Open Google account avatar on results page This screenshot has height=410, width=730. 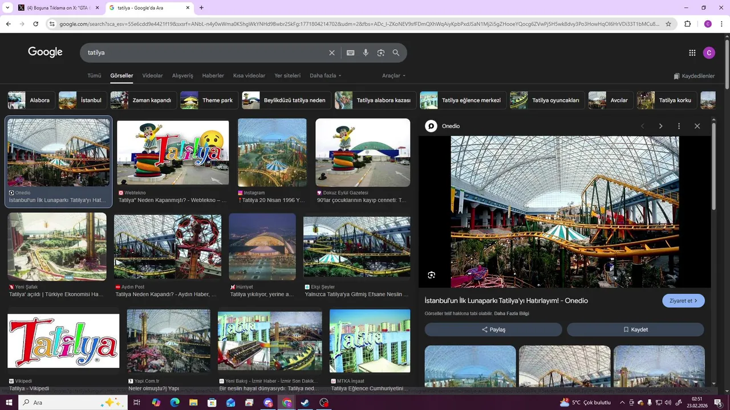[x=709, y=52]
